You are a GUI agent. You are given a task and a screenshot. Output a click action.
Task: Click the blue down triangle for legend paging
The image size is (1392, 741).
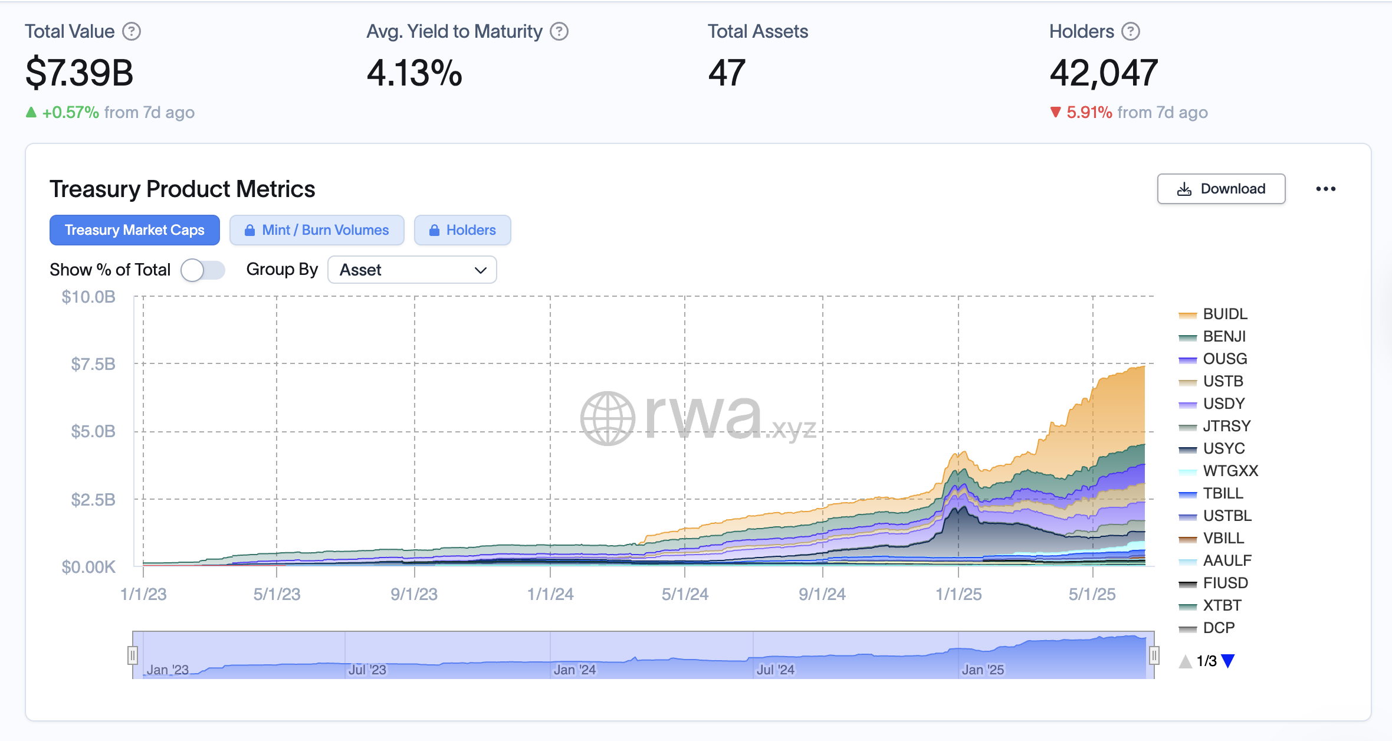pyautogui.click(x=1227, y=661)
